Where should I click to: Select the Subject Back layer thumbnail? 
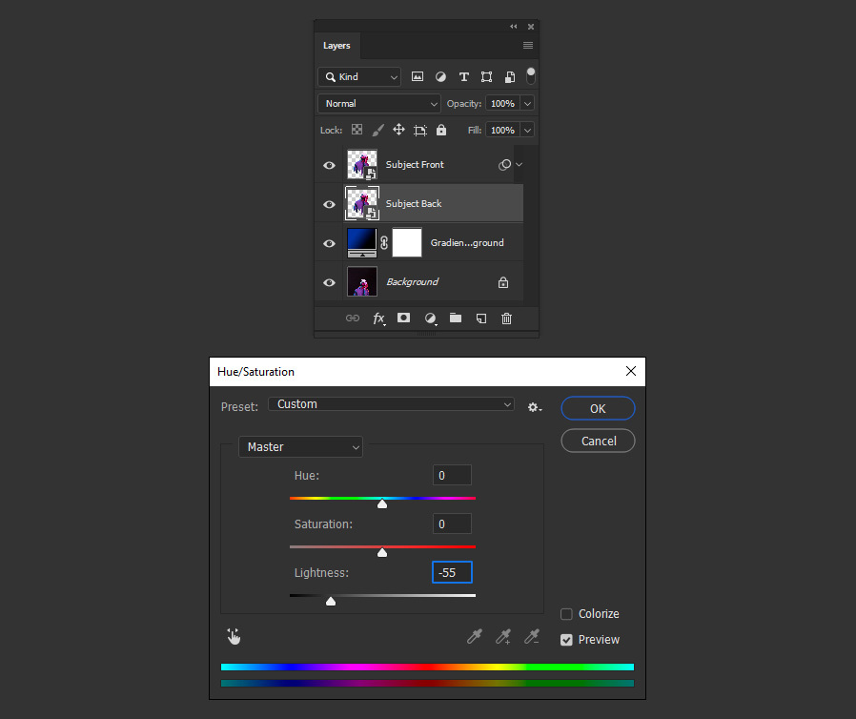[362, 204]
